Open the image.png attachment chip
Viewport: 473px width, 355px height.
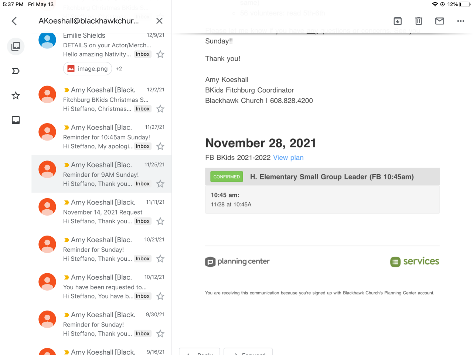coord(88,69)
